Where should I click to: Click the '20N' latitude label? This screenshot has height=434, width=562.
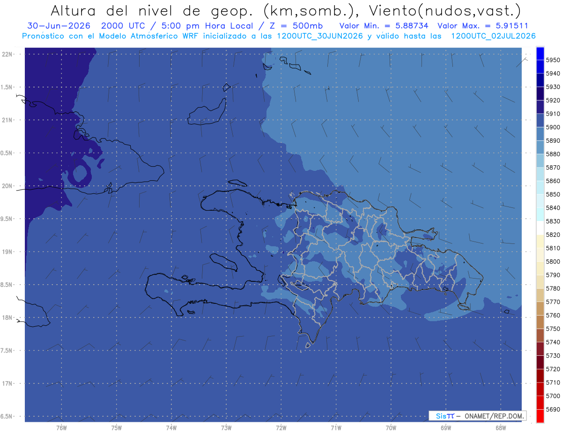7,186
